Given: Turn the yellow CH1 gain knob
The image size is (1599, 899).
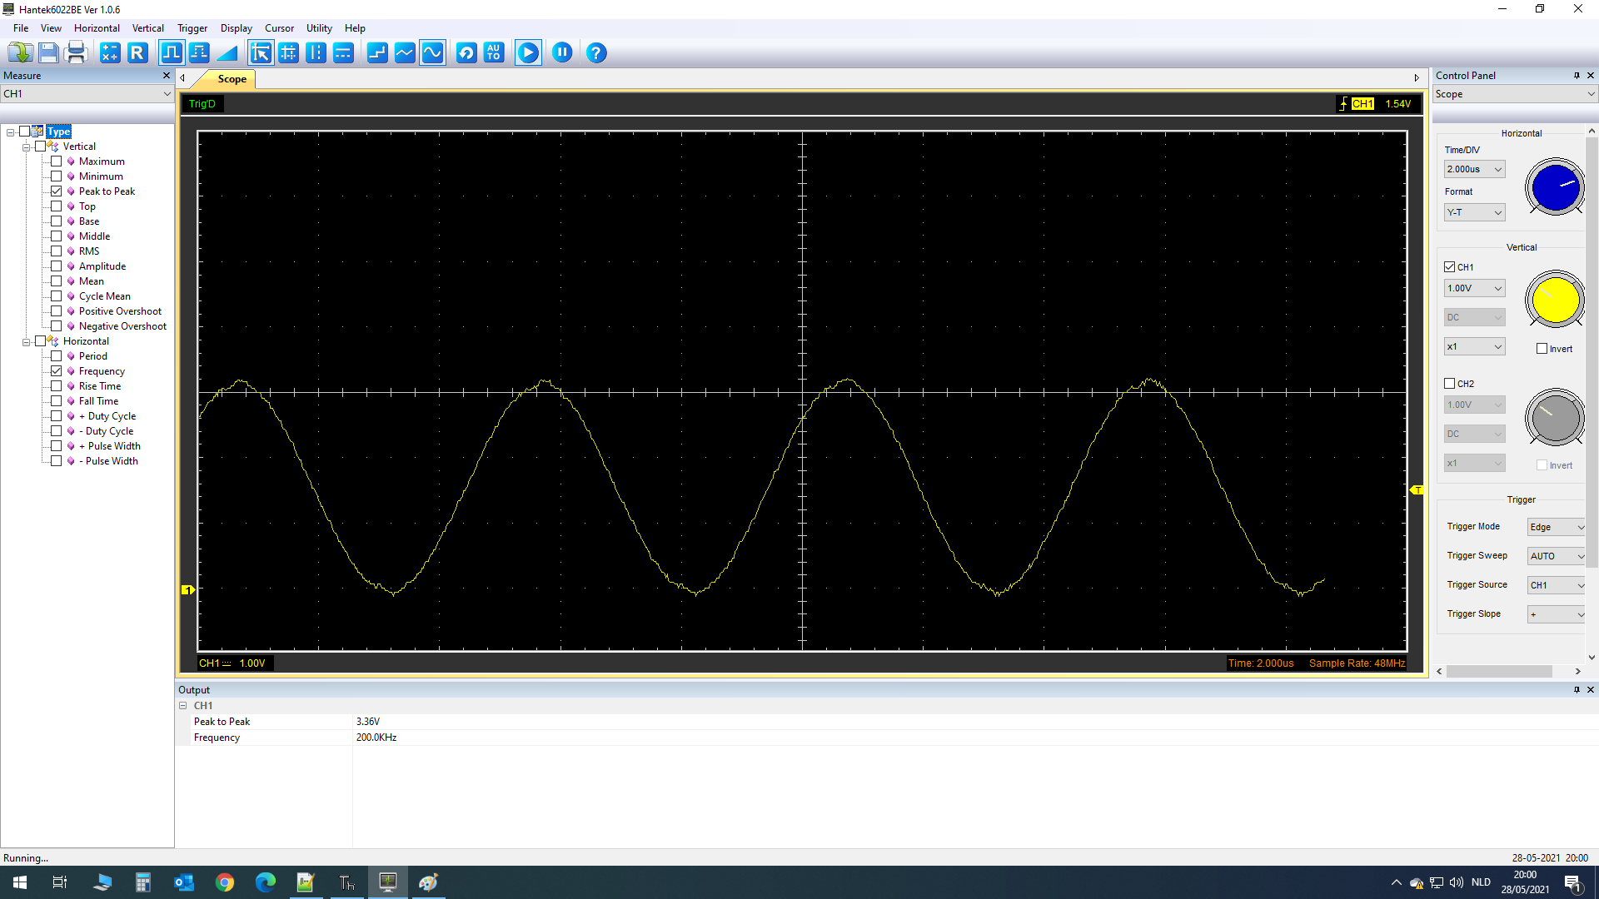Looking at the screenshot, I should [1554, 300].
